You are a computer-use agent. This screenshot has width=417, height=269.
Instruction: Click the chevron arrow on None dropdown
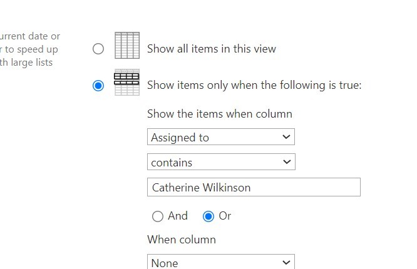point(286,263)
